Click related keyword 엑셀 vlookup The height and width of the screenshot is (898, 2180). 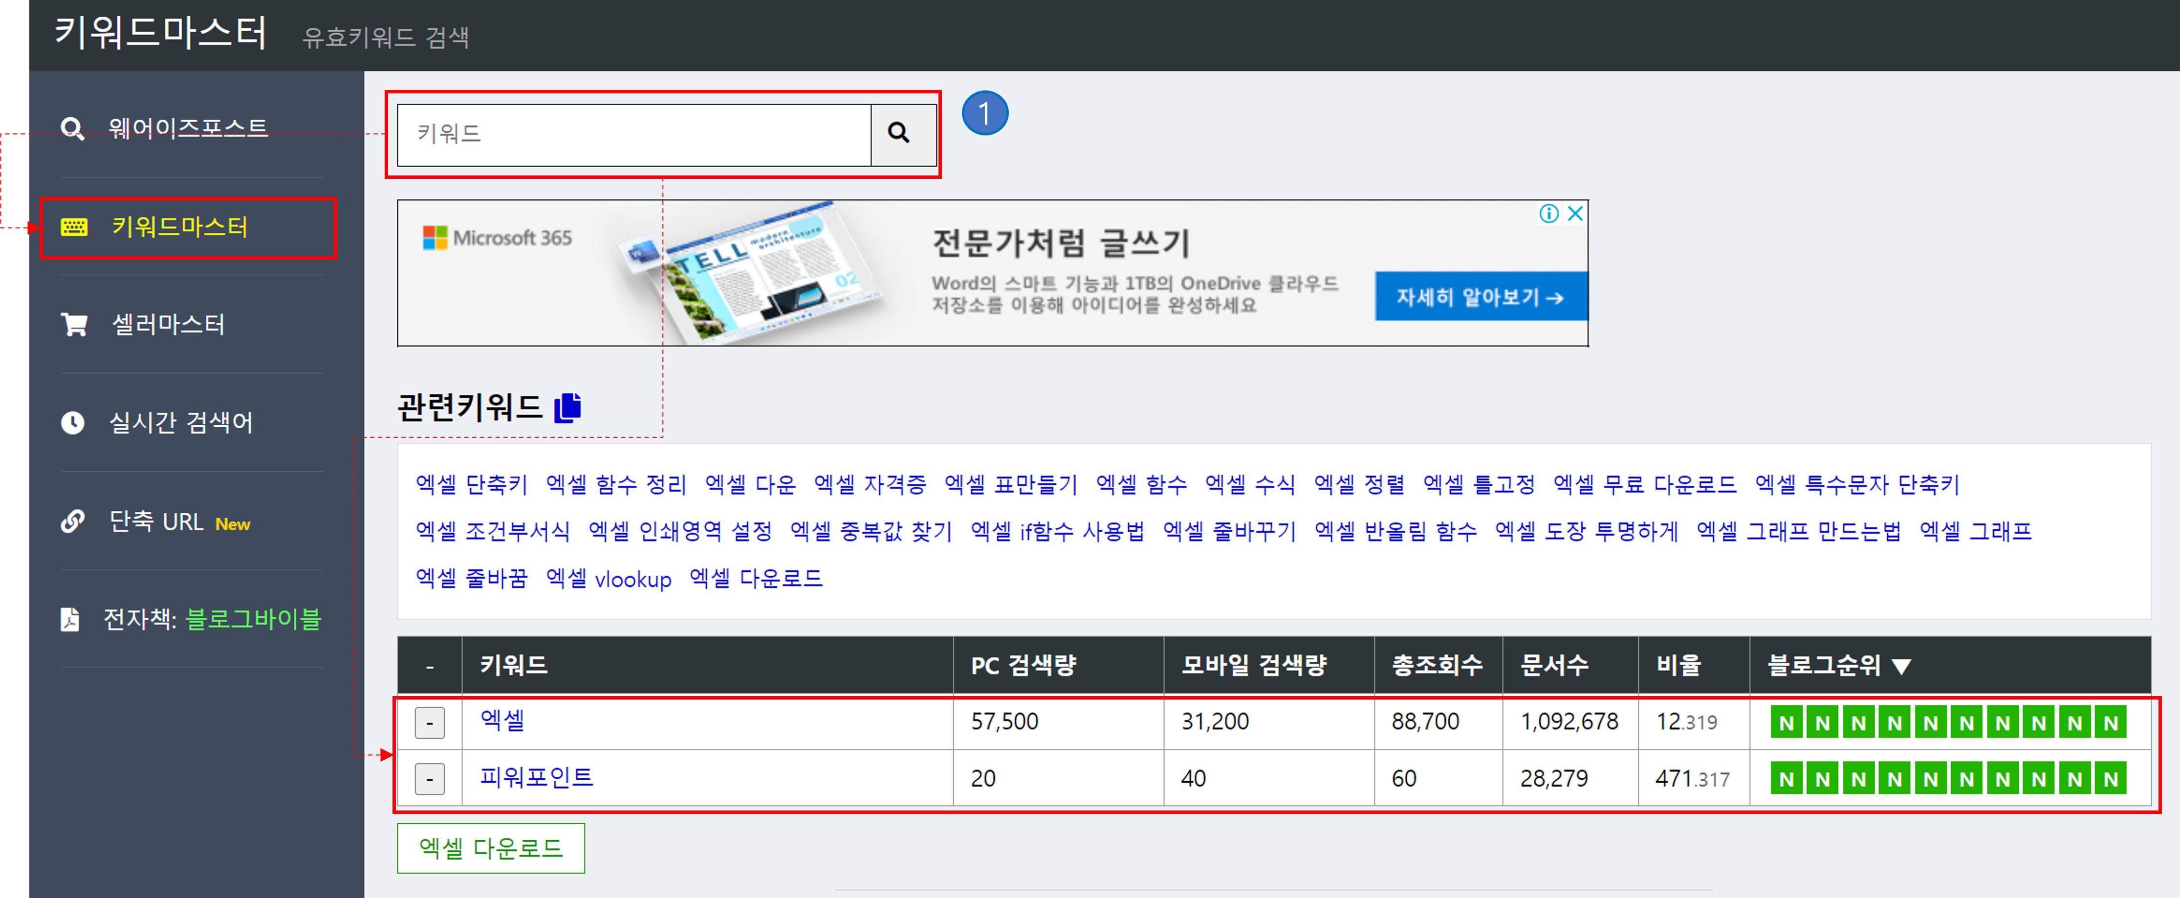[609, 578]
